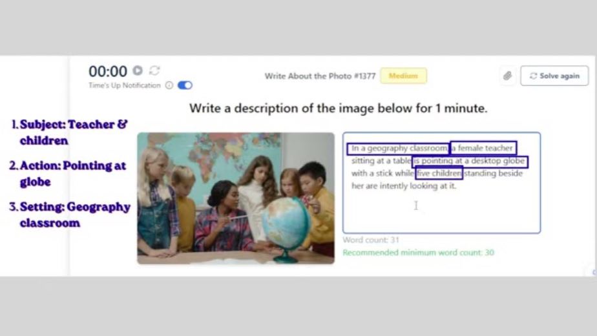Screen dimensions: 597x336
Task: Click the 00:00 timer display
Action: 108,71
